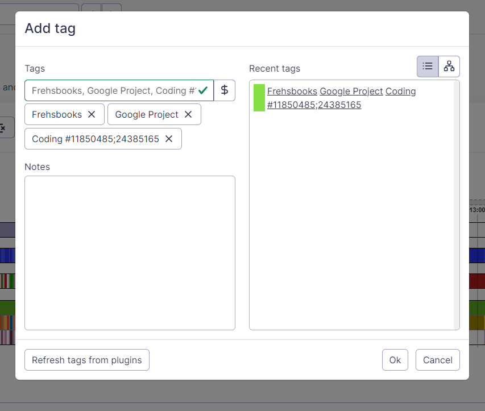Remove the Google Project tag chip
Viewport: 485px width, 411px height.
coord(188,114)
